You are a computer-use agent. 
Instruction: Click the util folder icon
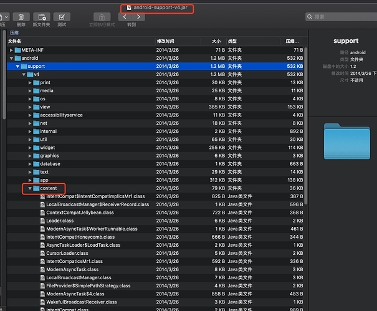pos(36,140)
